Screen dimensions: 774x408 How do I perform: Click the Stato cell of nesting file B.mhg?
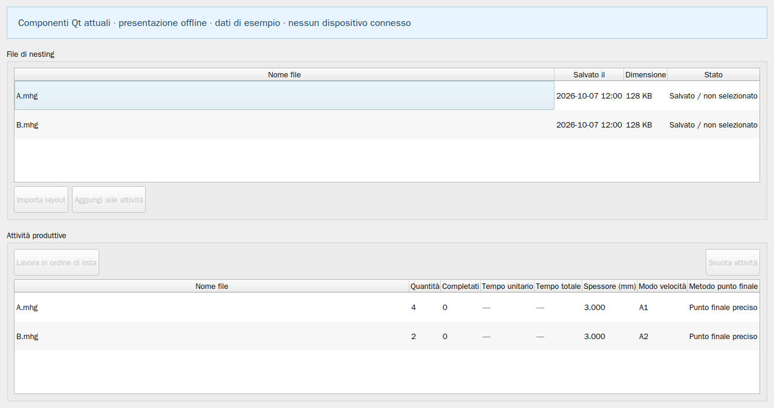pyautogui.click(x=714, y=125)
